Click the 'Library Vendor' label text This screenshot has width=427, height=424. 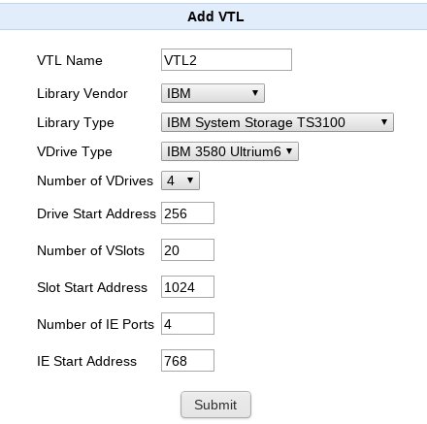[82, 94]
